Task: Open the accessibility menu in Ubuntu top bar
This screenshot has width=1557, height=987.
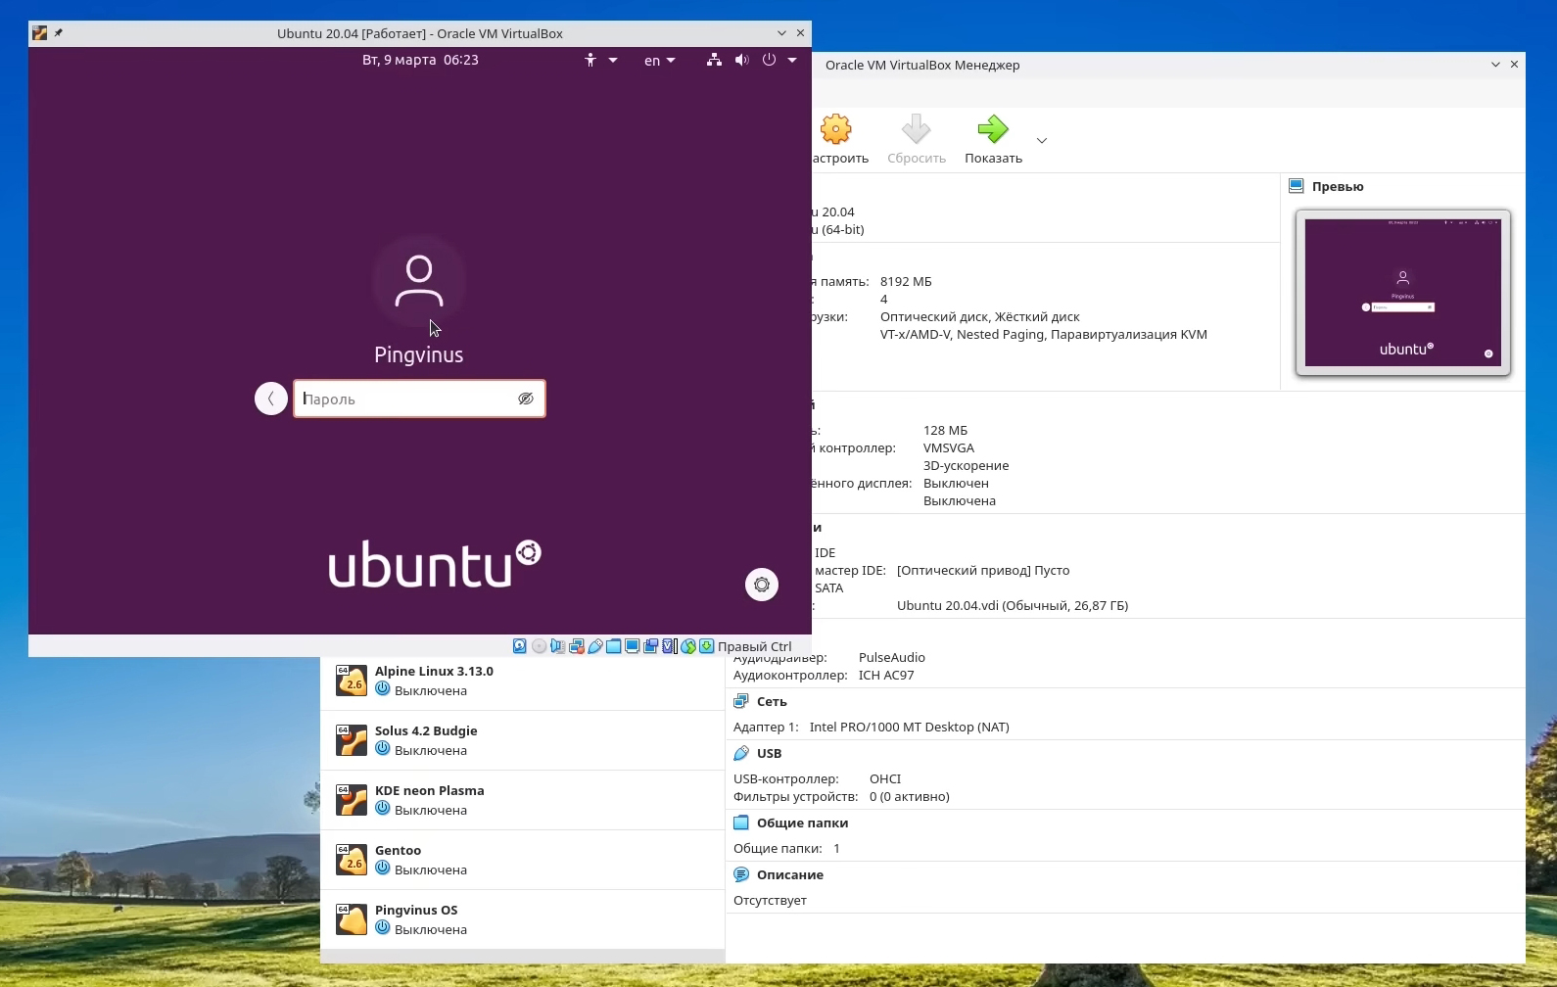Action: (x=590, y=60)
